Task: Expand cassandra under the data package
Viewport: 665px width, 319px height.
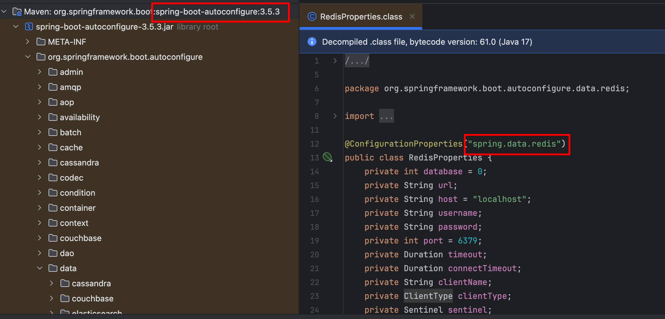Action: pos(52,283)
